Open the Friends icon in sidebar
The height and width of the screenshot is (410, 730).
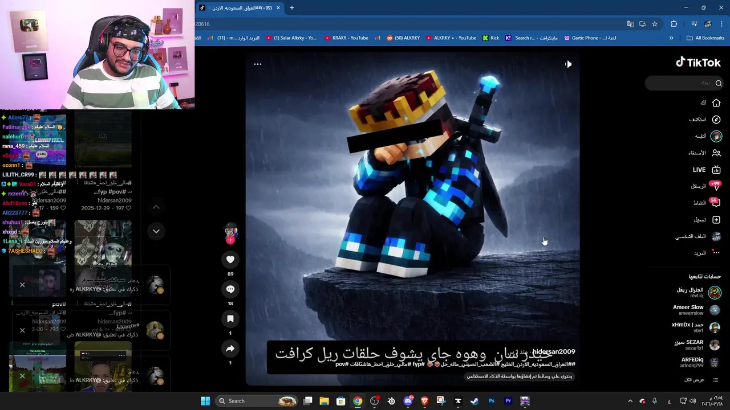pyautogui.click(x=716, y=153)
